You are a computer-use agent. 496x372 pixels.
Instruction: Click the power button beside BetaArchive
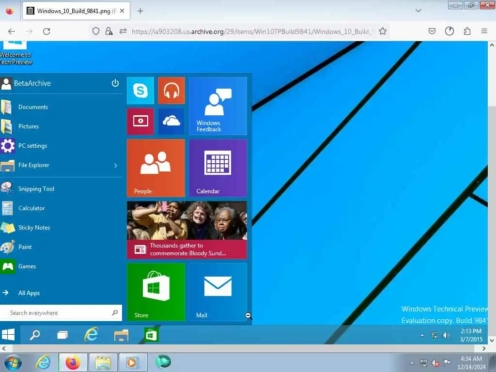(115, 83)
